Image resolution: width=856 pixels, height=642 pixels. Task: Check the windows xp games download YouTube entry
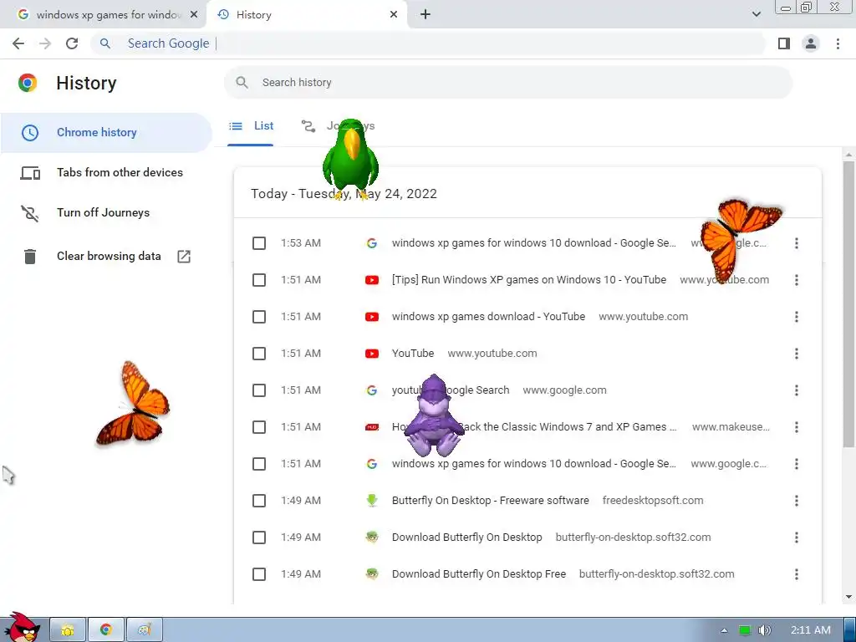(x=259, y=317)
